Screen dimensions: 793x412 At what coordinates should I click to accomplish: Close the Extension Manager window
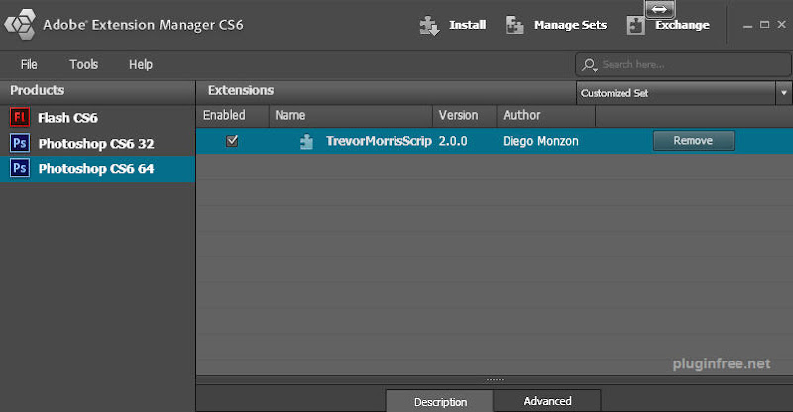tap(782, 24)
